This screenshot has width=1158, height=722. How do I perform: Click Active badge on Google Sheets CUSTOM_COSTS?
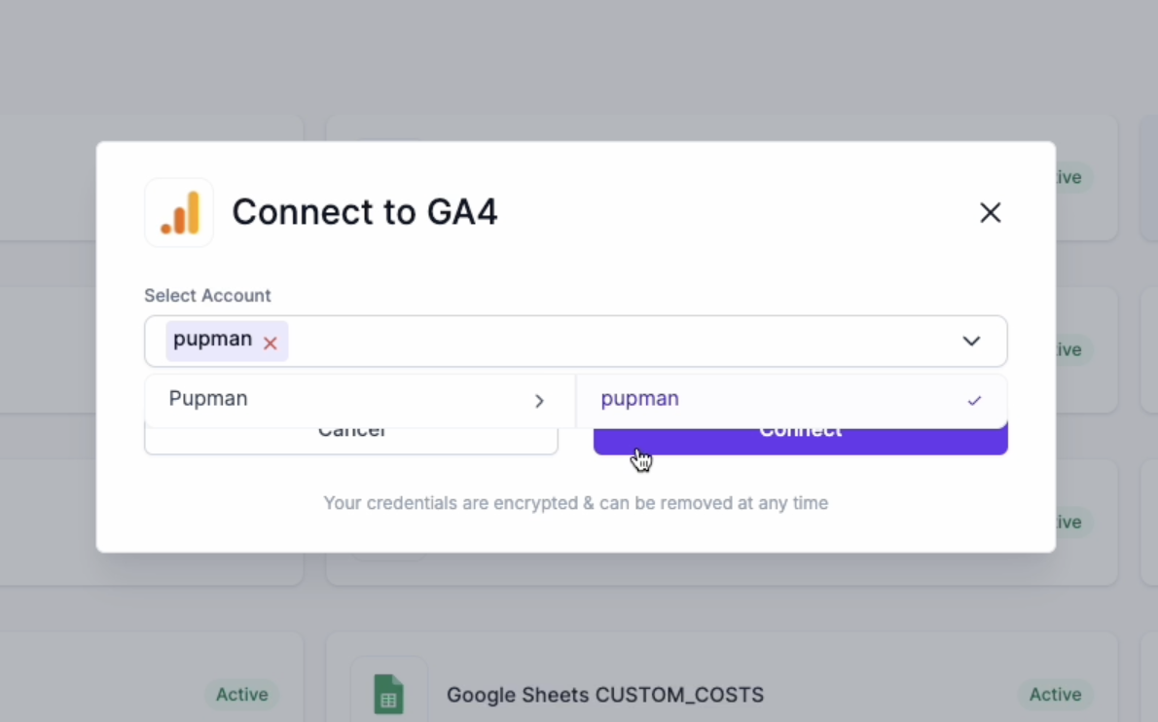pyautogui.click(x=1055, y=695)
